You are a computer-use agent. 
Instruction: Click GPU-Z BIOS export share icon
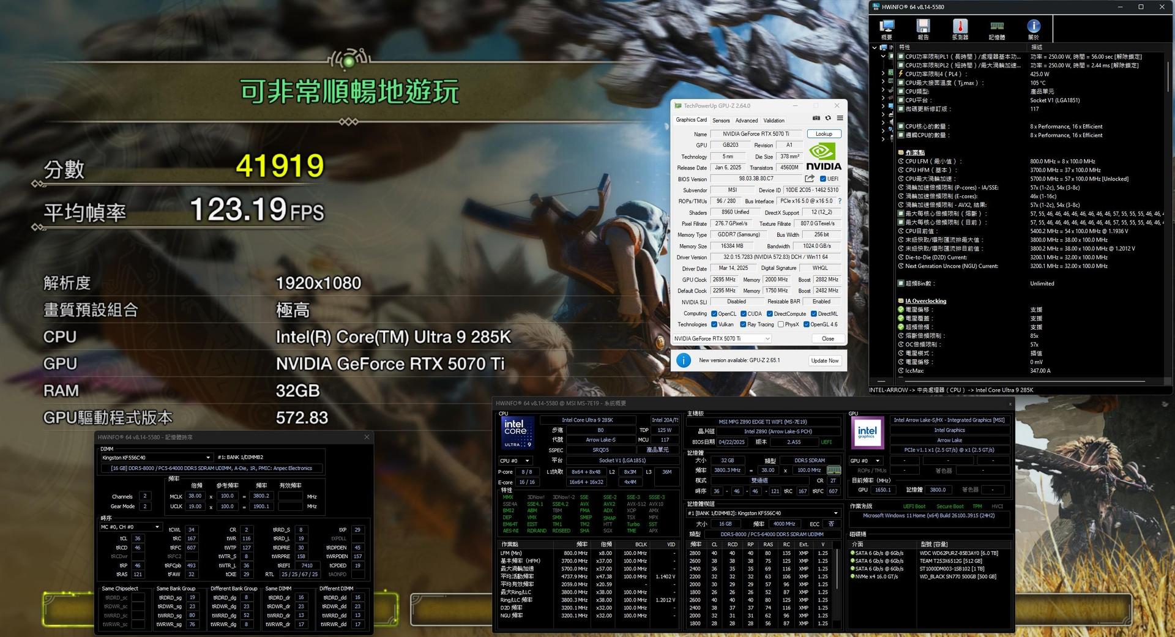coord(810,179)
